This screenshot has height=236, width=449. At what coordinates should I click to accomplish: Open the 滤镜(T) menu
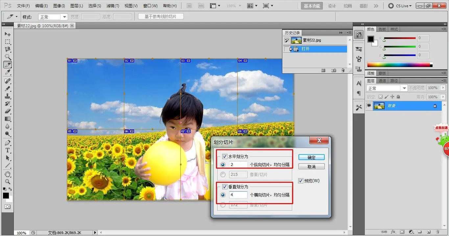(113, 6)
